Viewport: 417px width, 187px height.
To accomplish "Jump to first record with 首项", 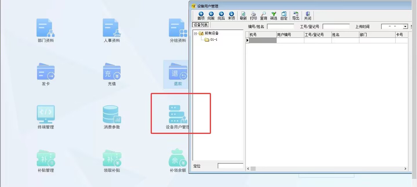I will point(201,16).
